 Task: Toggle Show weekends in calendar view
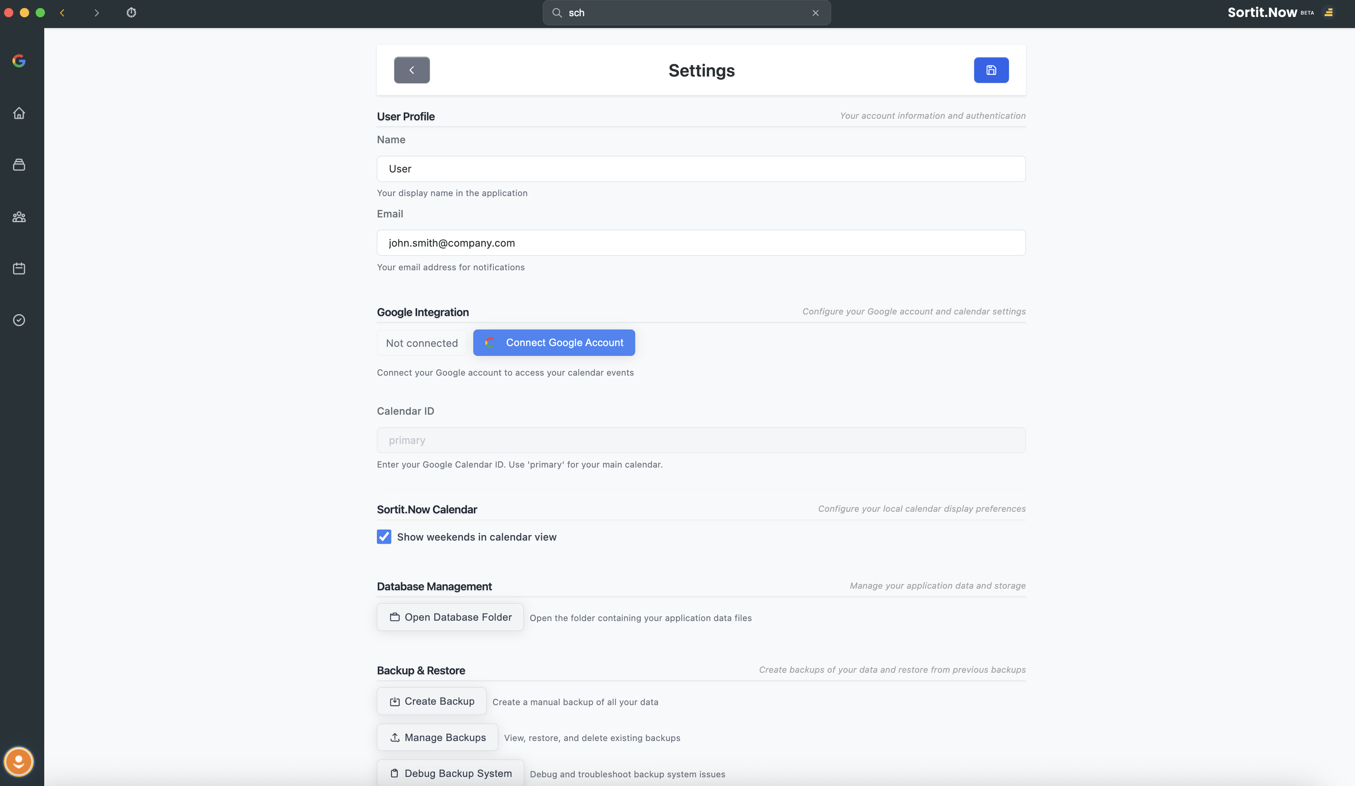point(384,537)
